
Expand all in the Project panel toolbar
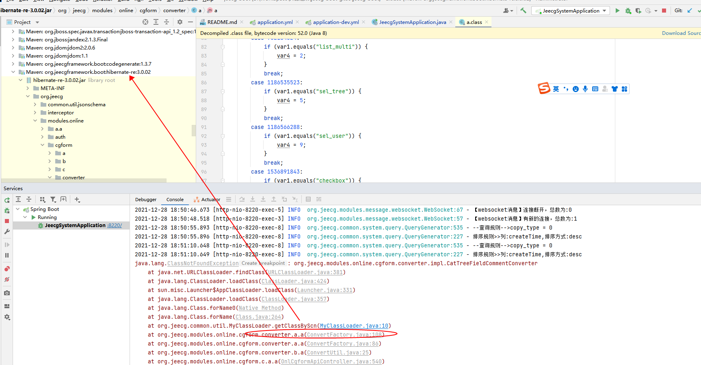[156, 22]
